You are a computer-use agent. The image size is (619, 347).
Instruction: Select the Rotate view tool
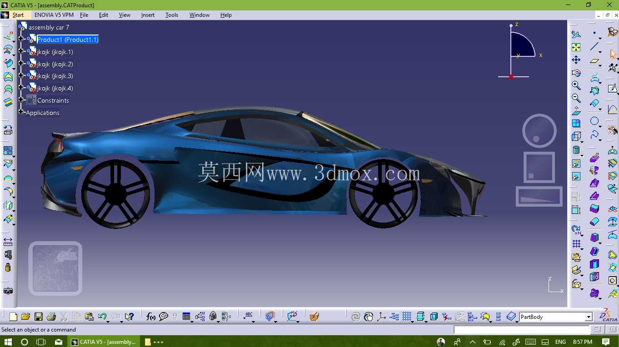[x=576, y=73]
